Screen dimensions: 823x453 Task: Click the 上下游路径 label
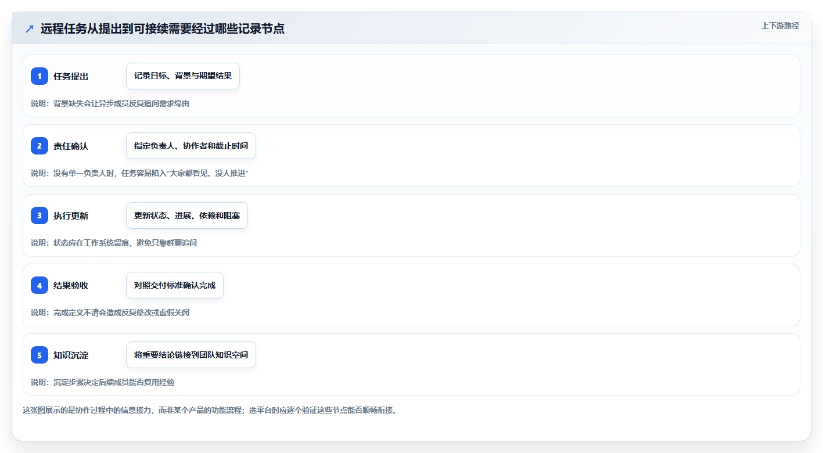coord(780,26)
